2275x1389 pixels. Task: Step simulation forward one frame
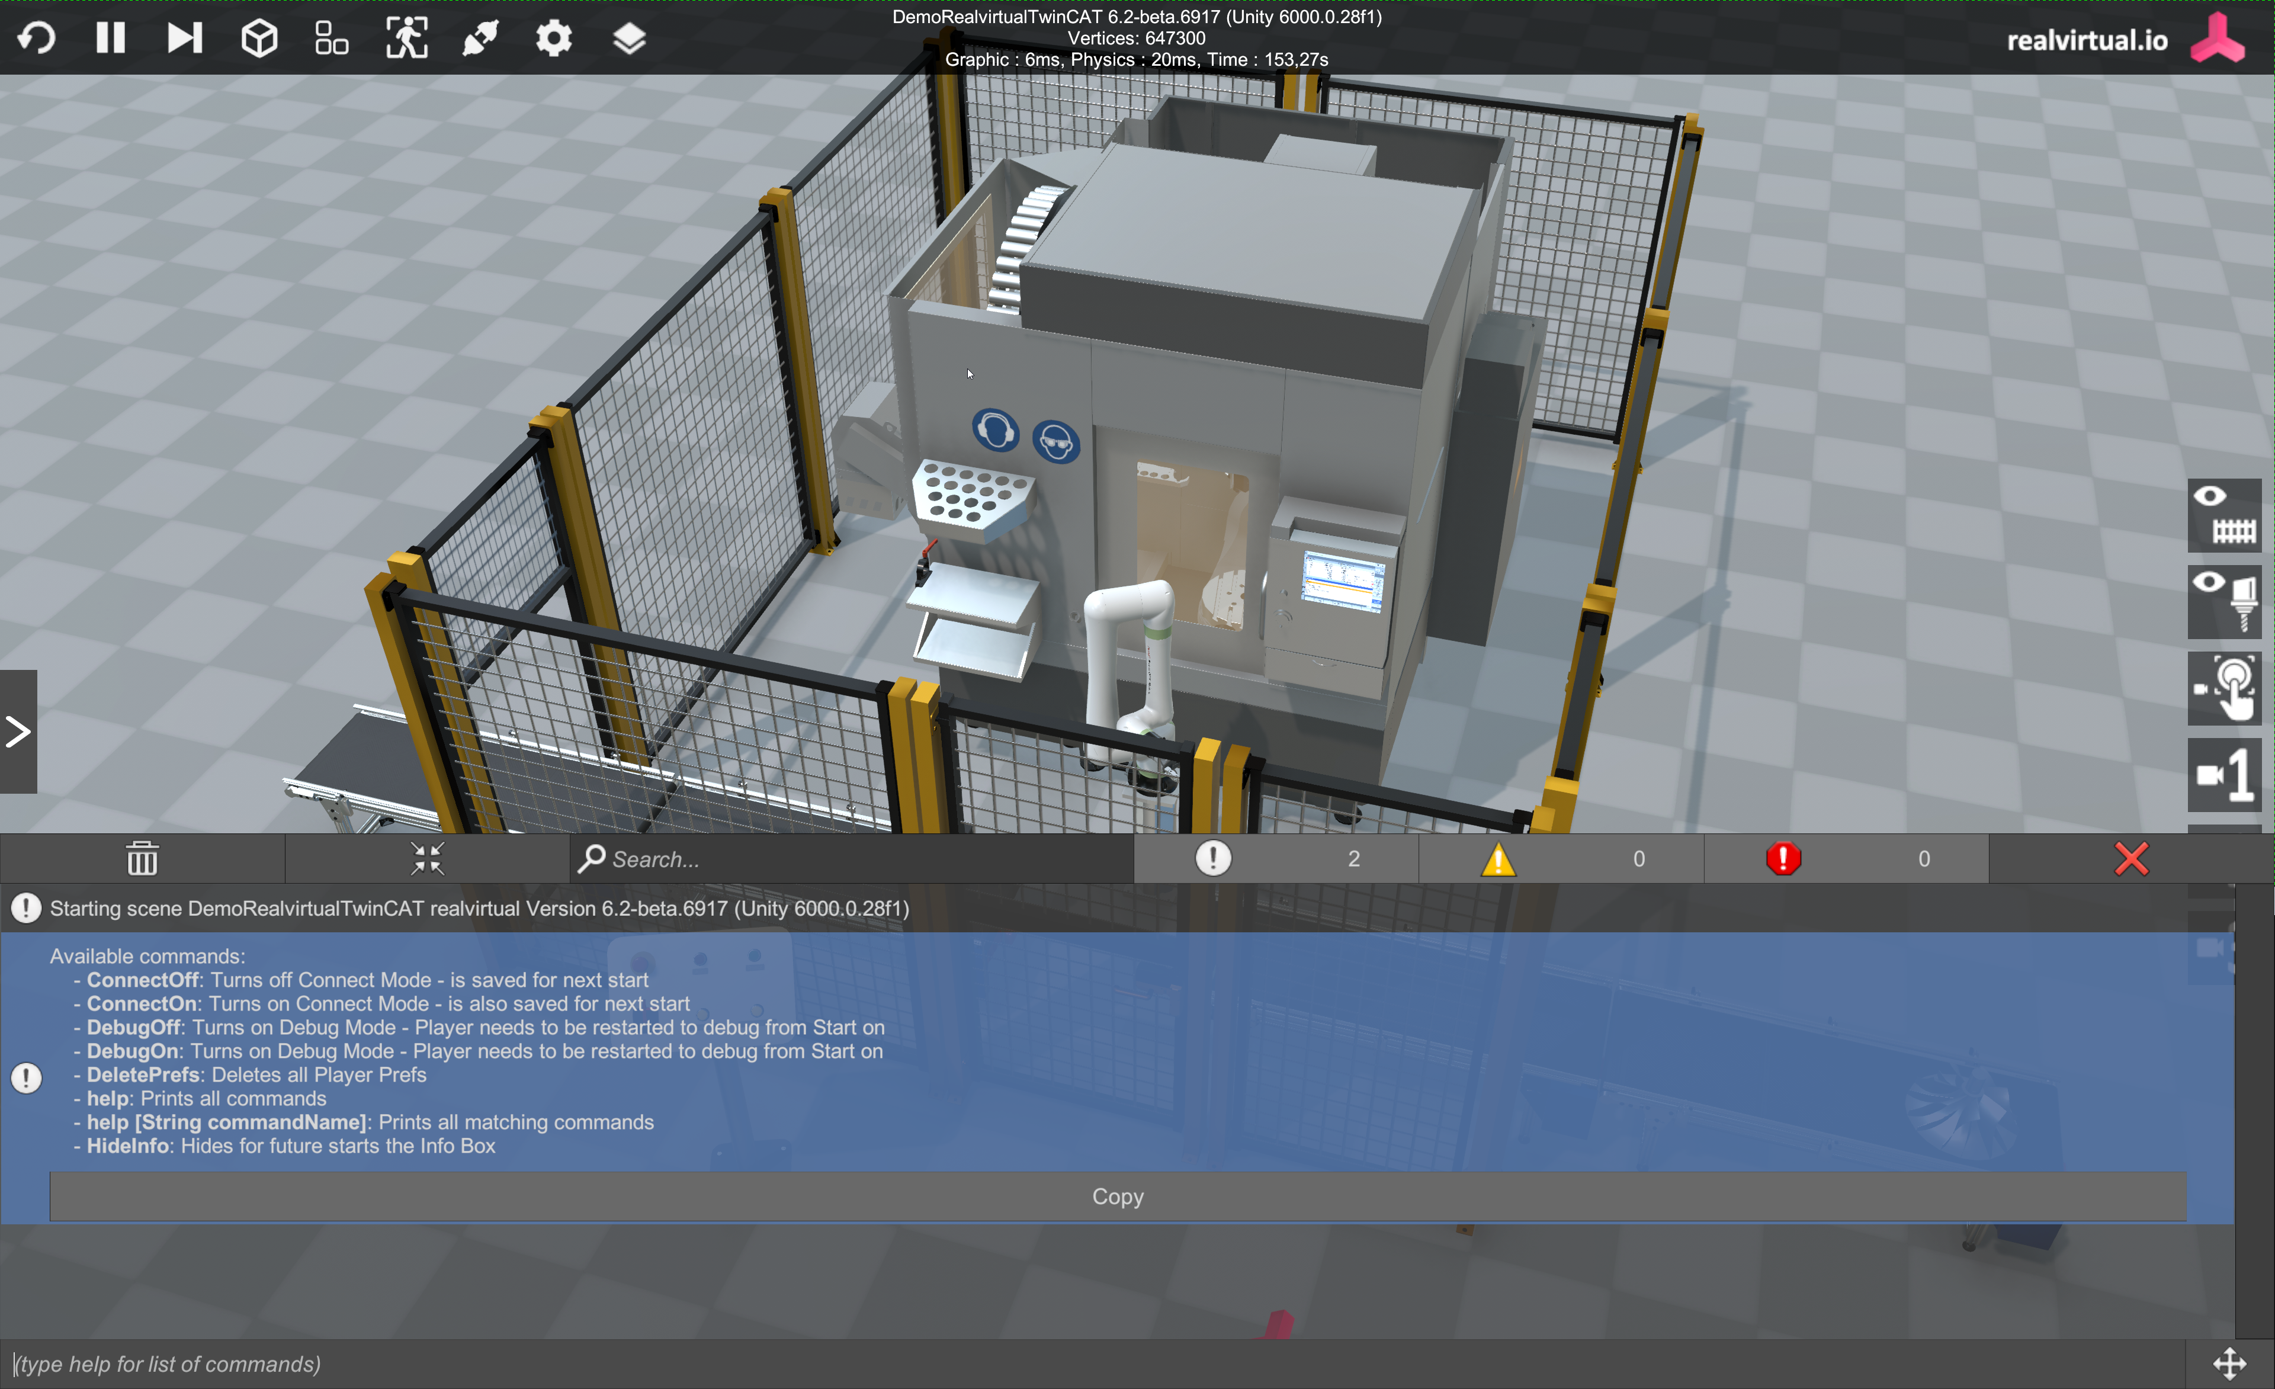point(185,38)
